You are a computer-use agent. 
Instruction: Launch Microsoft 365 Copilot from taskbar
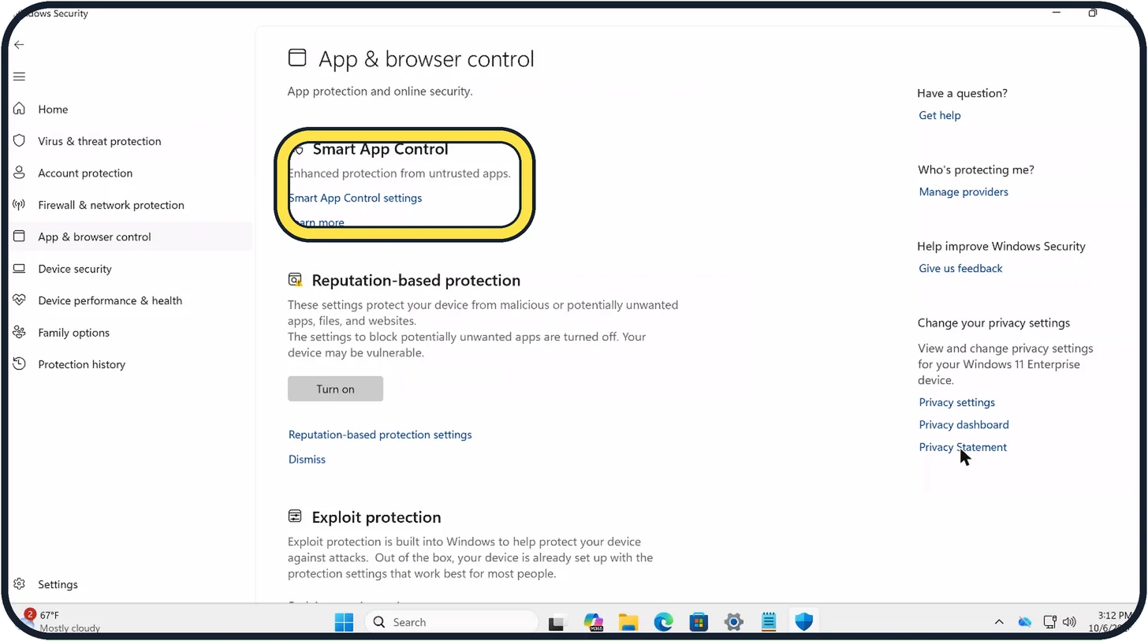tap(594, 622)
